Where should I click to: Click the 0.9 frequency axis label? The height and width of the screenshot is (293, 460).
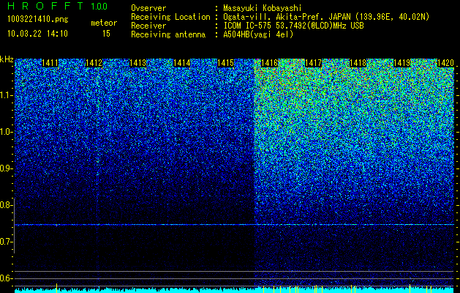click(x=7, y=168)
